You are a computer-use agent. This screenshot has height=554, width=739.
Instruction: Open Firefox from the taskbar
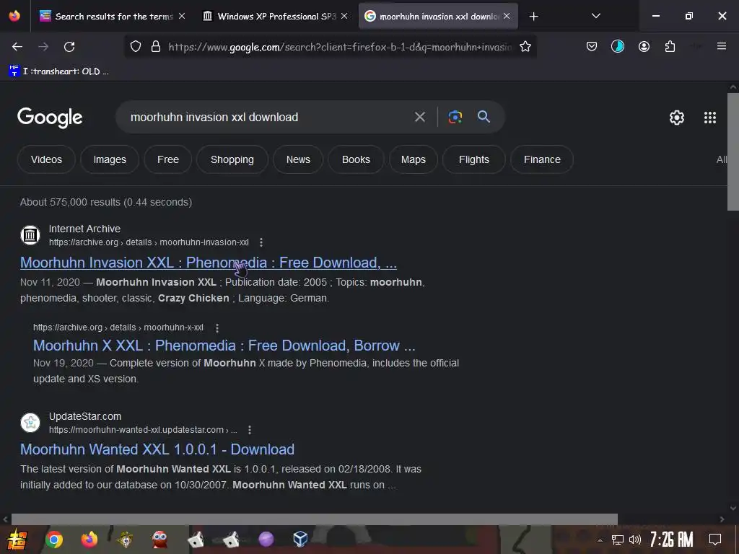[x=89, y=540]
